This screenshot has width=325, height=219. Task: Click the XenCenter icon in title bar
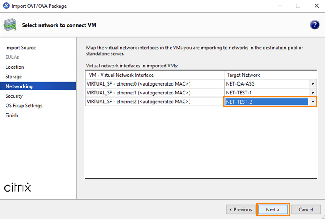pyautogui.click(x=6, y=6)
